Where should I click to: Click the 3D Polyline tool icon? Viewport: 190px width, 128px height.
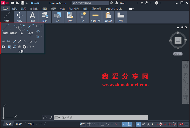(14, 47)
